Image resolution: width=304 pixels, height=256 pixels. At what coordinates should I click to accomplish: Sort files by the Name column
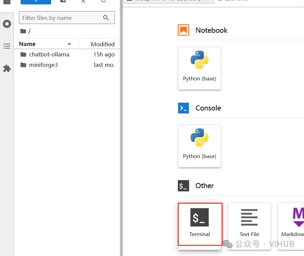tap(27, 44)
